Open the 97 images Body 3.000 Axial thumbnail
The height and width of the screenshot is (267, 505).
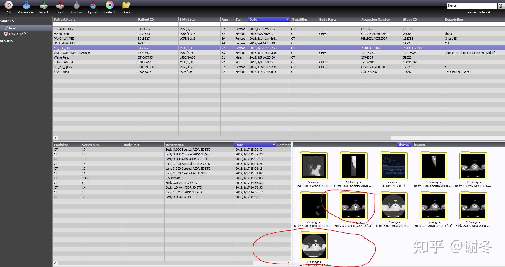pyautogui.click(x=473, y=206)
